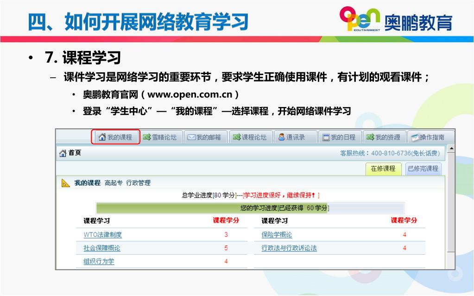Click credit value 5 for 社会保障概论
This screenshot has height=296, width=474.
pos(226,248)
